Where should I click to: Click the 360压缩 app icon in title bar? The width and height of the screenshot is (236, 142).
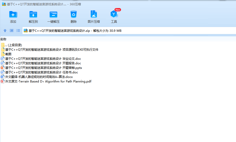point(4,4)
